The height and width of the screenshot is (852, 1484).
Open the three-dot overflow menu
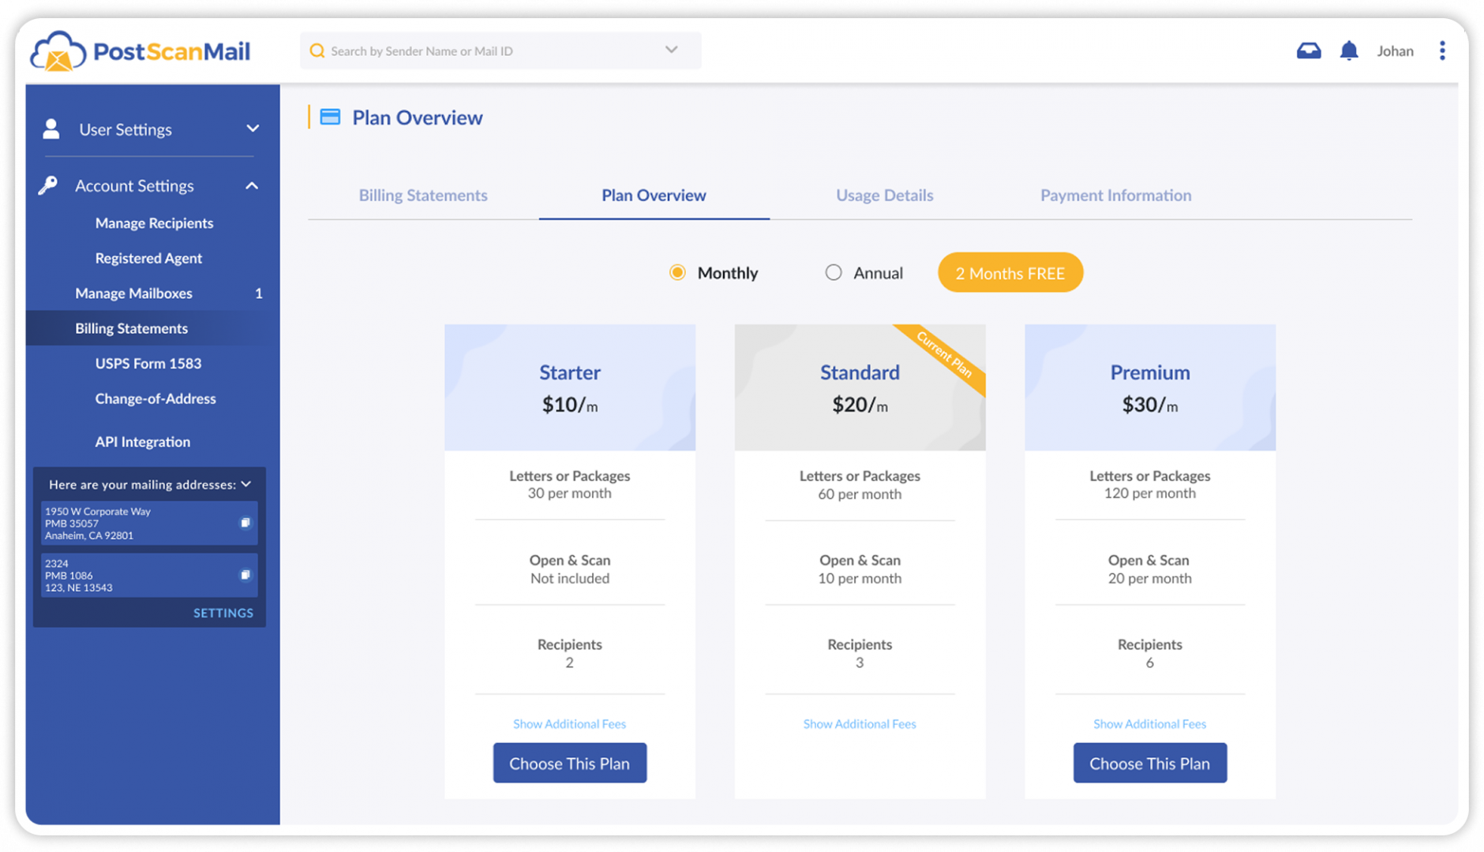tap(1442, 50)
